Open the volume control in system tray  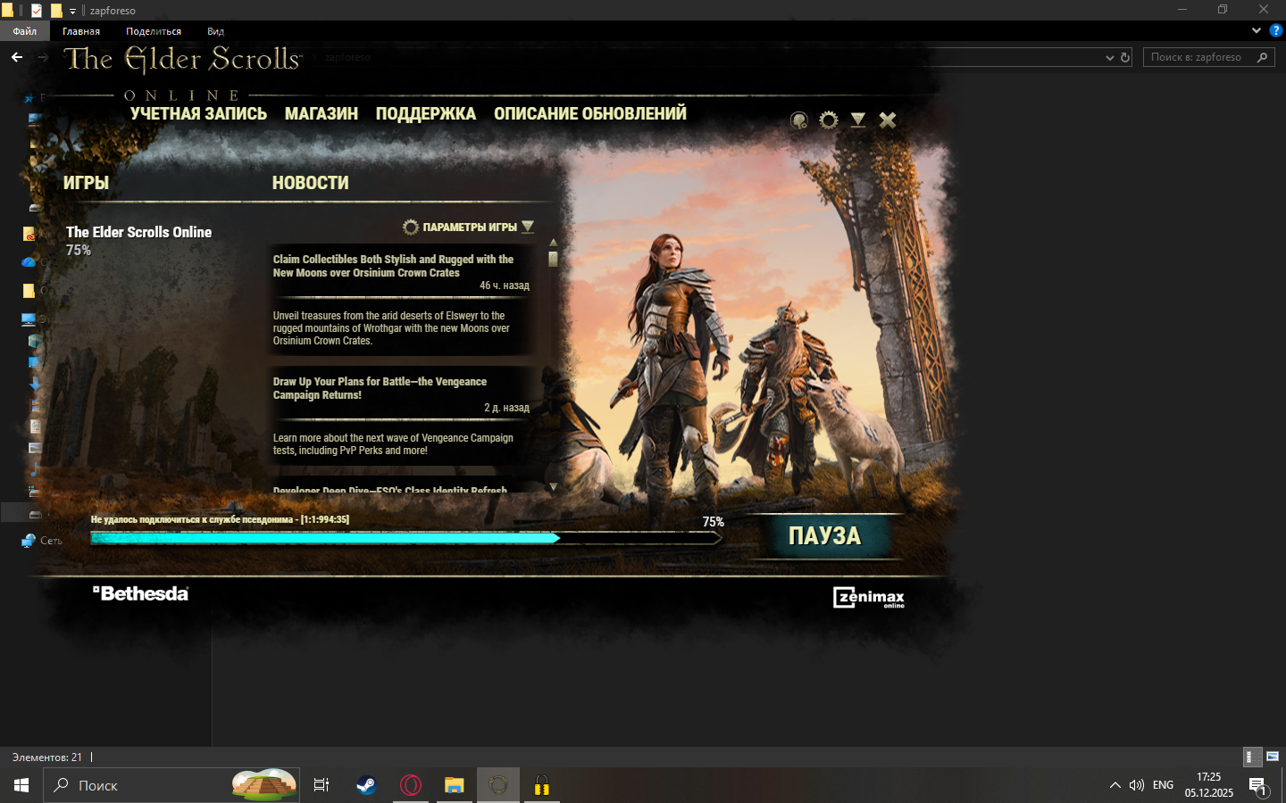[x=1137, y=785]
